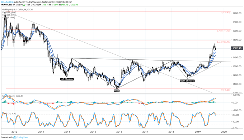Click the 'Left Shoulder' chart label
The width and height of the screenshot is (244, 140).
(x=67, y=79)
